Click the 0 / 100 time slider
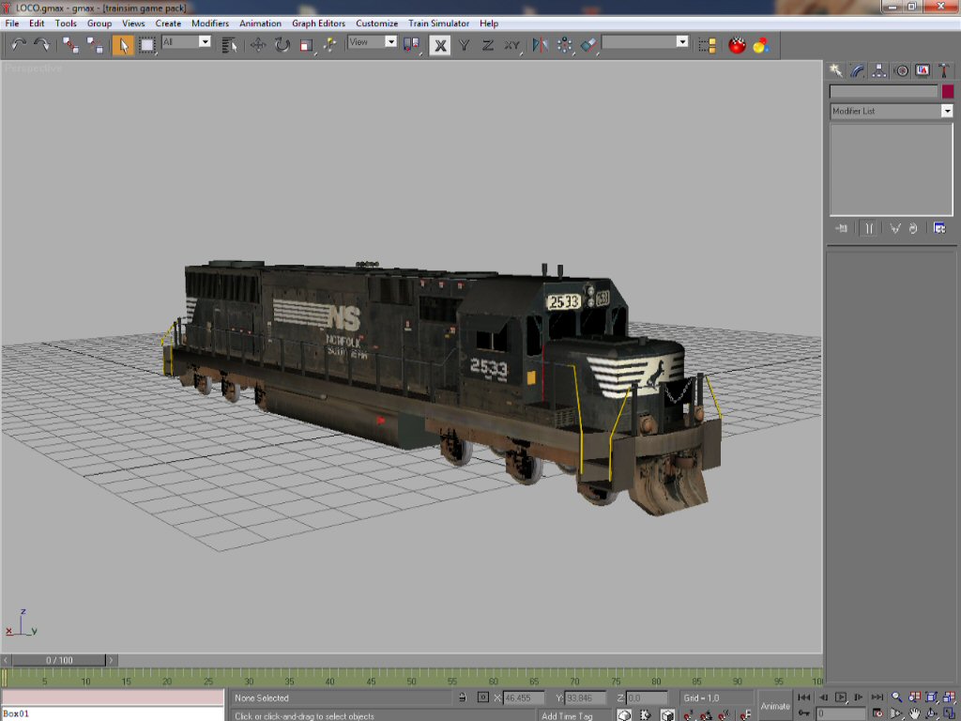This screenshot has height=721, width=961. click(59, 660)
